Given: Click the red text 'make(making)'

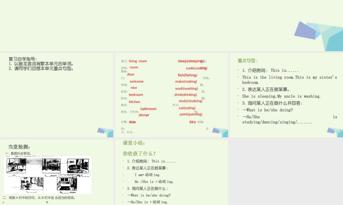Looking at the screenshot, I should pyautogui.click(x=186, y=81).
